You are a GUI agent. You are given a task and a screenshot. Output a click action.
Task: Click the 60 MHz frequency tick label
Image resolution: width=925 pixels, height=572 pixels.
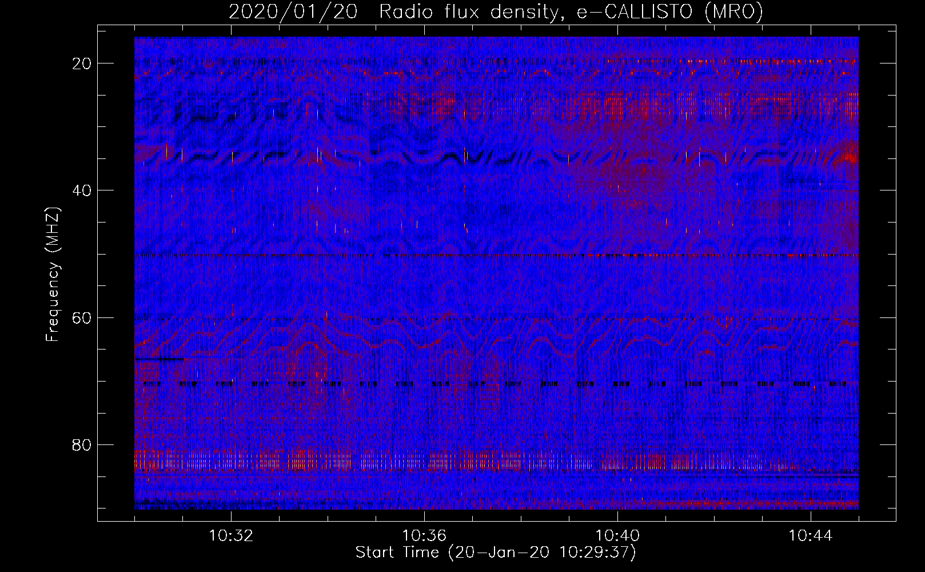click(82, 317)
